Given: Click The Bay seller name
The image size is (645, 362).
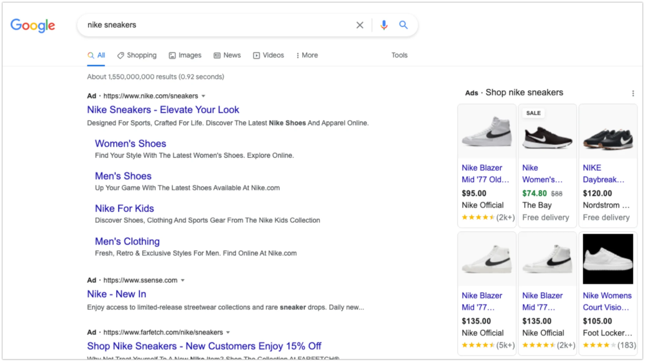Looking at the screenshot, I should coord(537,205).
